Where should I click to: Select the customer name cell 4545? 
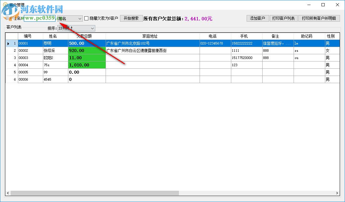[55, 79]
